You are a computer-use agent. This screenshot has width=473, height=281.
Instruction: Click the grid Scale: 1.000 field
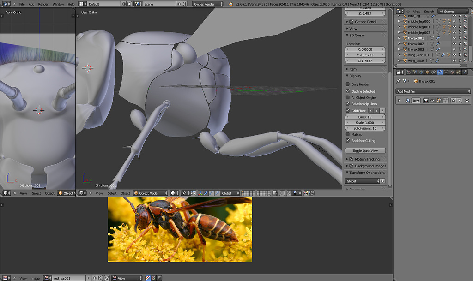[x=365, y=123]
